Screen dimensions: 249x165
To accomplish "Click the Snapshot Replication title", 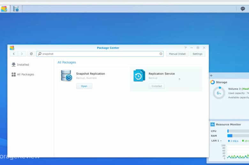I will point(91,74).
